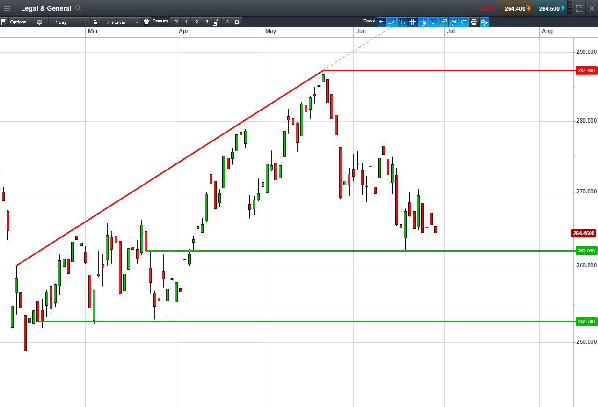Click the Tools label
The height and width of the screenshot is (407, 598).
tap(369, 21)
